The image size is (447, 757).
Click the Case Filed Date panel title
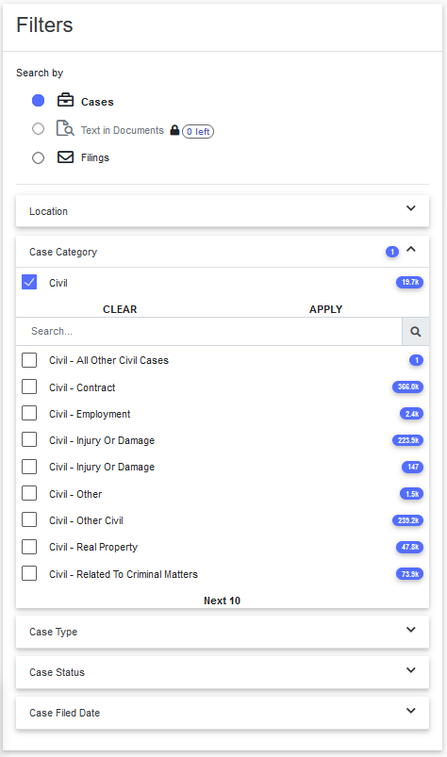coord(65,713)
